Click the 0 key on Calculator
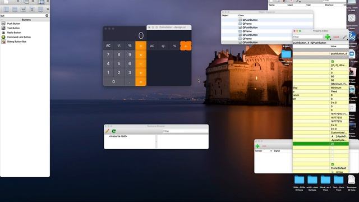 [113, 82]
